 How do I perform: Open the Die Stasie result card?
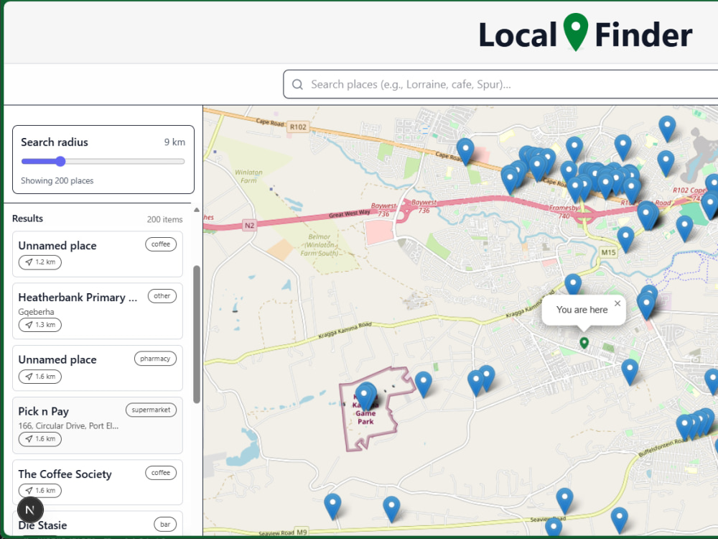(x=98, y=525)
